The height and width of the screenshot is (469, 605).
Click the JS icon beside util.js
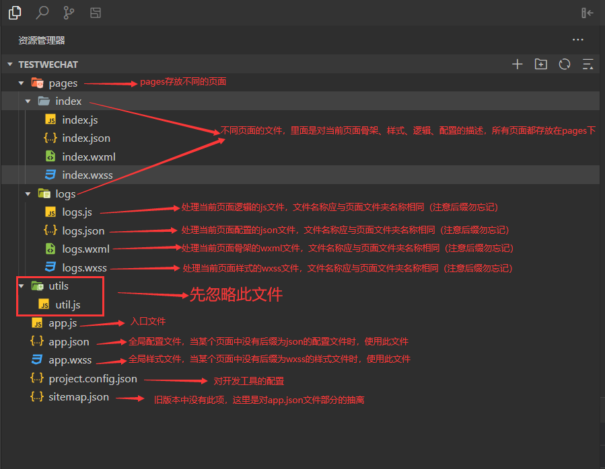(44, 304)
